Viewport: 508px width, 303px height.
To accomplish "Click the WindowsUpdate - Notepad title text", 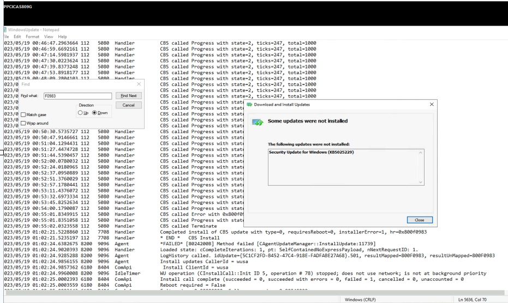I will pyautogui.click(x=33, y=30).
